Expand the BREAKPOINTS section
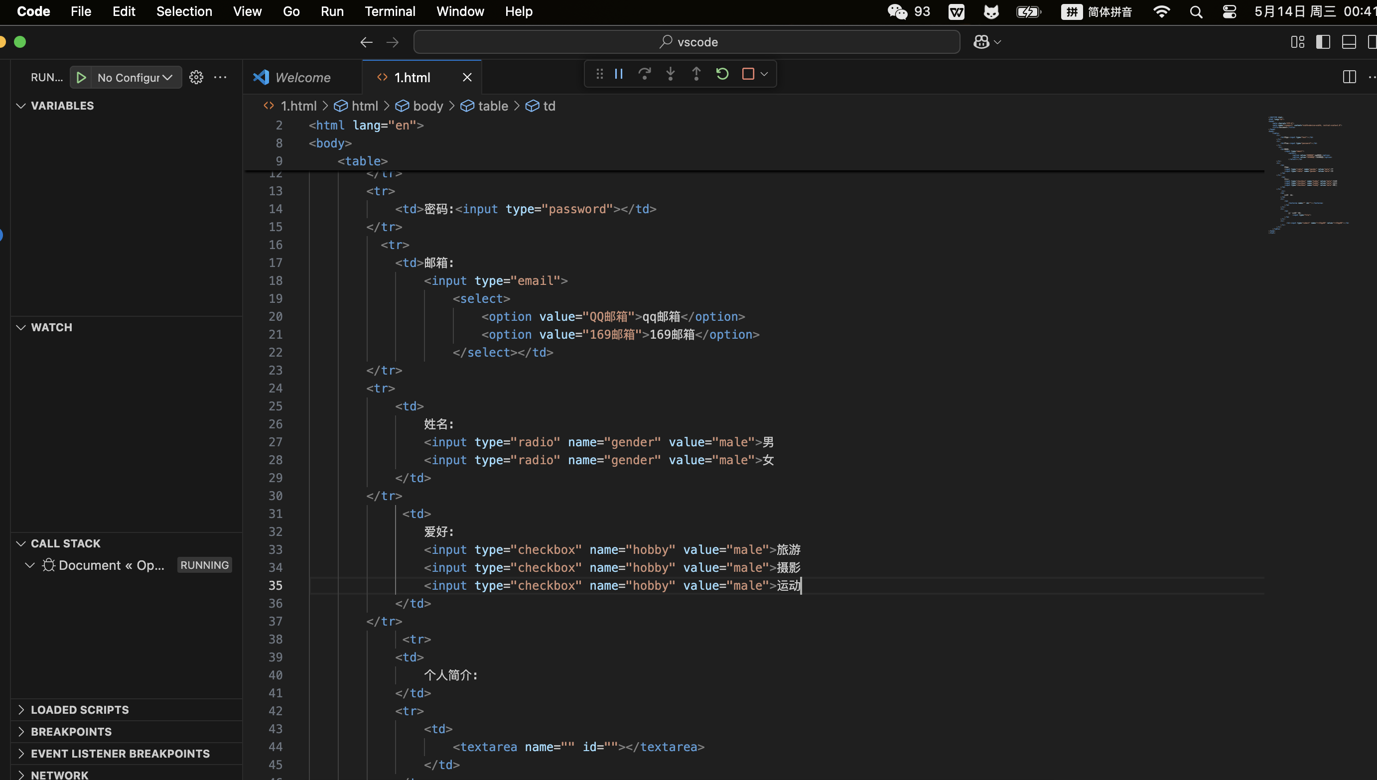The height and width of the screenshot is (780, 1377). [x=71, y=732]
